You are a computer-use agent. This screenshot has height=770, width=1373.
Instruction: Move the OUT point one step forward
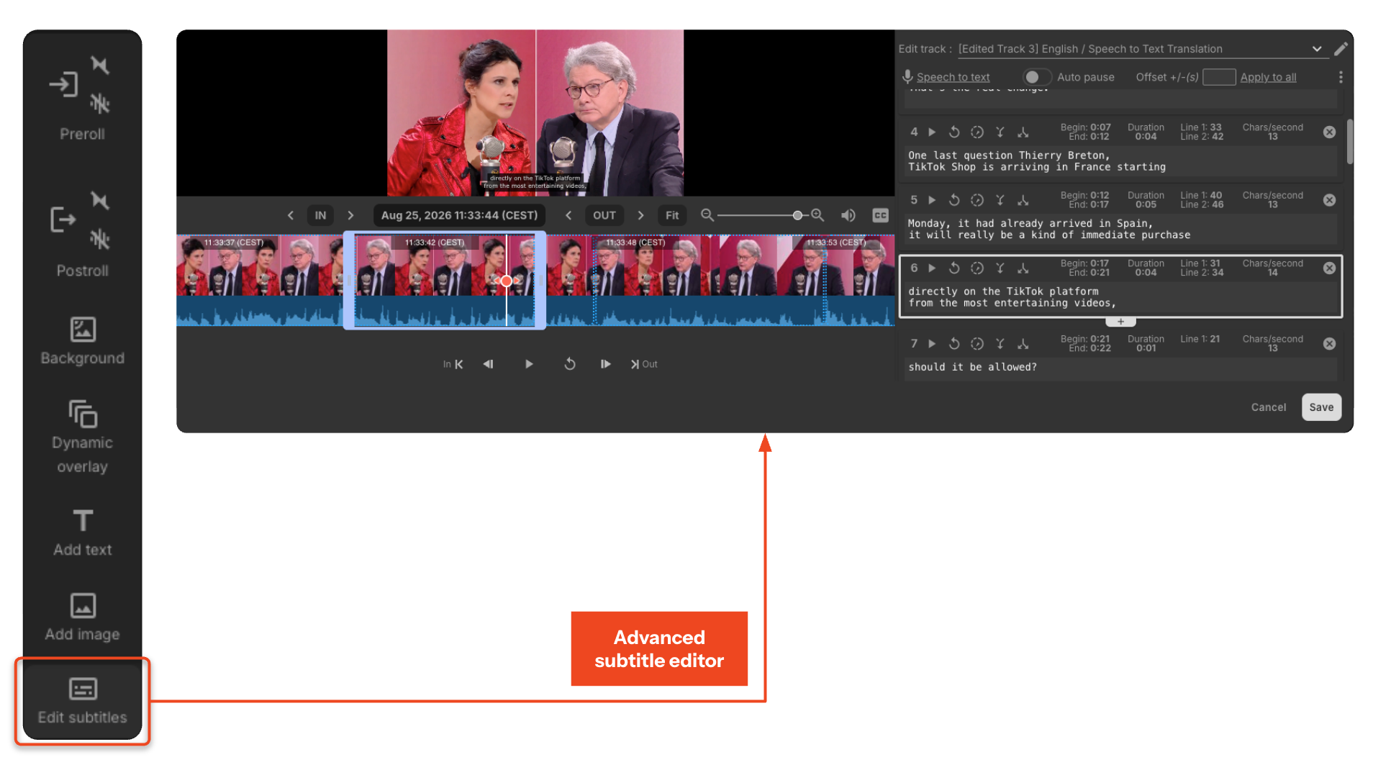pos(640,215)
